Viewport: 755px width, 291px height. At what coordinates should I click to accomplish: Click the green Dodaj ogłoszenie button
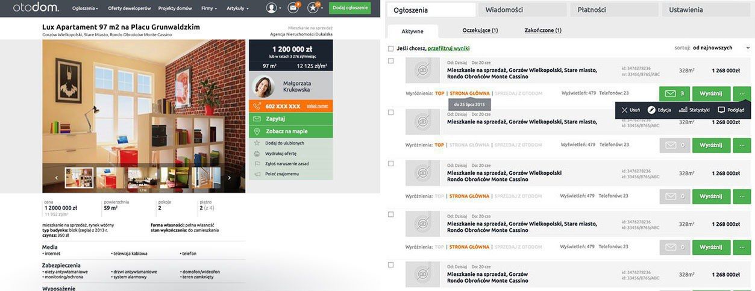click(x=350, y=8)
